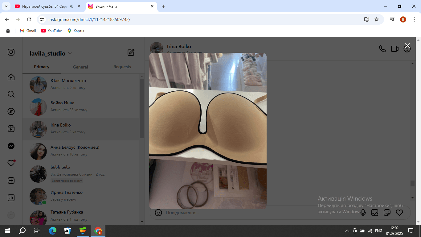The image size is (421, 237).
Task: Start a video call with Irina Boiko
Action: tap(395, 49)
